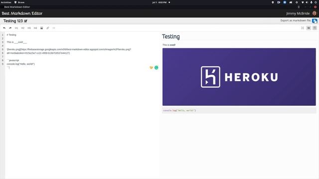Click the ```javascript editor line
The image size is (319, 179).
(13, 60)
